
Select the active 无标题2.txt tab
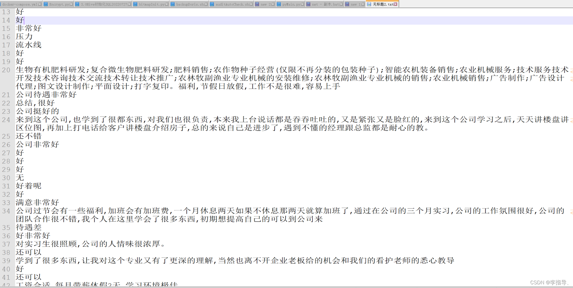tap(383, 4)
